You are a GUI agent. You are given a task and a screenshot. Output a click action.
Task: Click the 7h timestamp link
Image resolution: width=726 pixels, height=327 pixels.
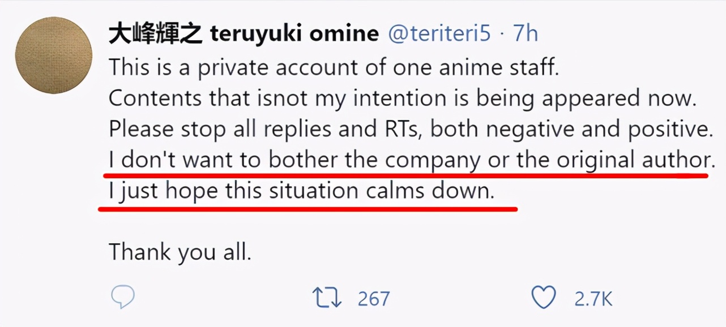525,34
